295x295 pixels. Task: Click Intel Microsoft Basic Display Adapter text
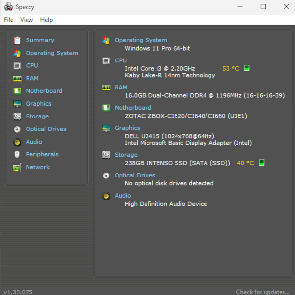tap(188, 143)
